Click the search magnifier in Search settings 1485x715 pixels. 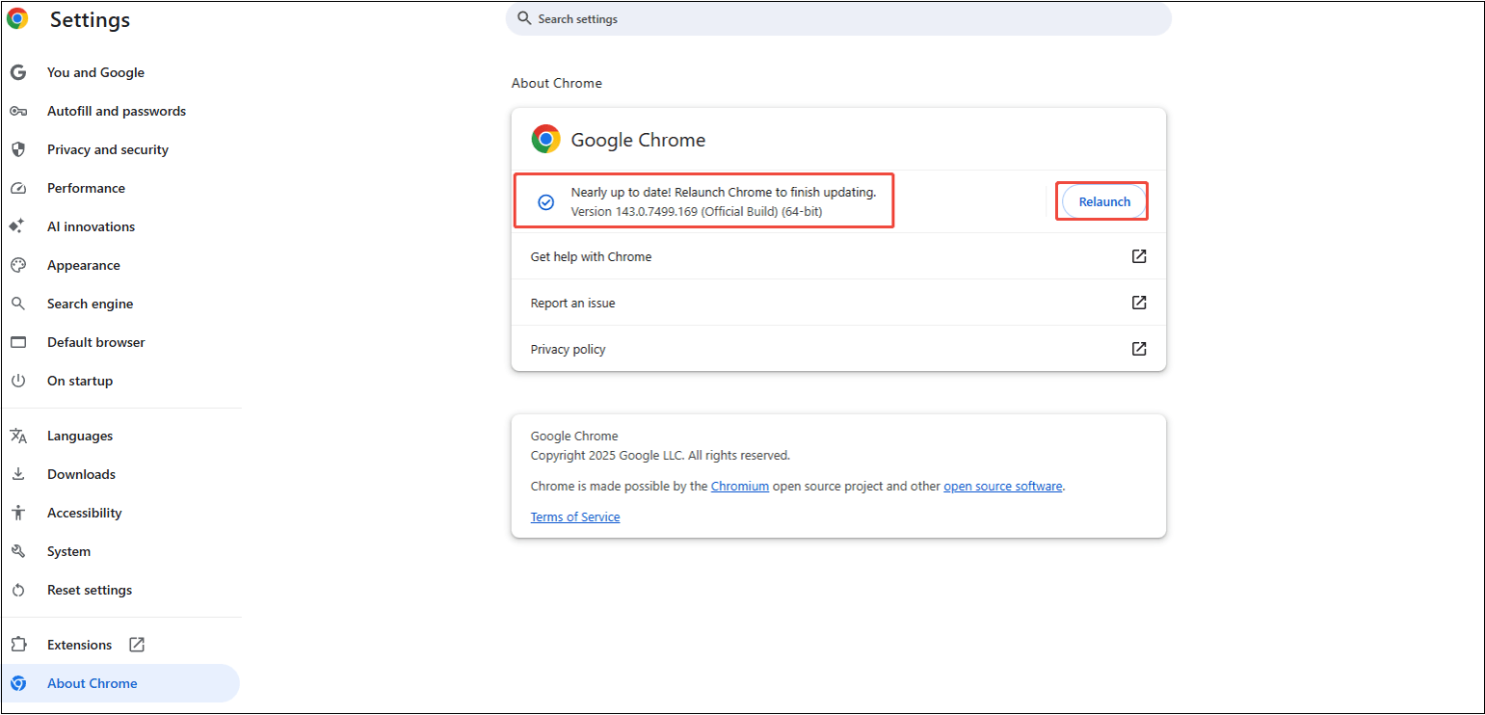tap(523, 18)
